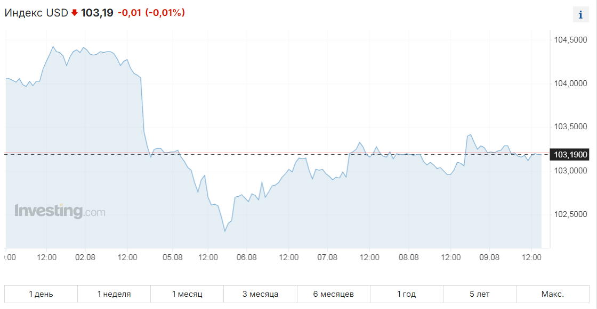The width and height of the screenshot is (597, 309).
Task: Click the 09.08 date marker on axis
Action: click(x=489, y=257)
